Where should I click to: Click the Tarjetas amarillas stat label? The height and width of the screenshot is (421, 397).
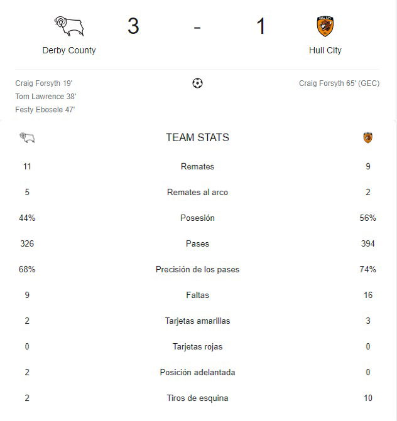tap(198, 321)
